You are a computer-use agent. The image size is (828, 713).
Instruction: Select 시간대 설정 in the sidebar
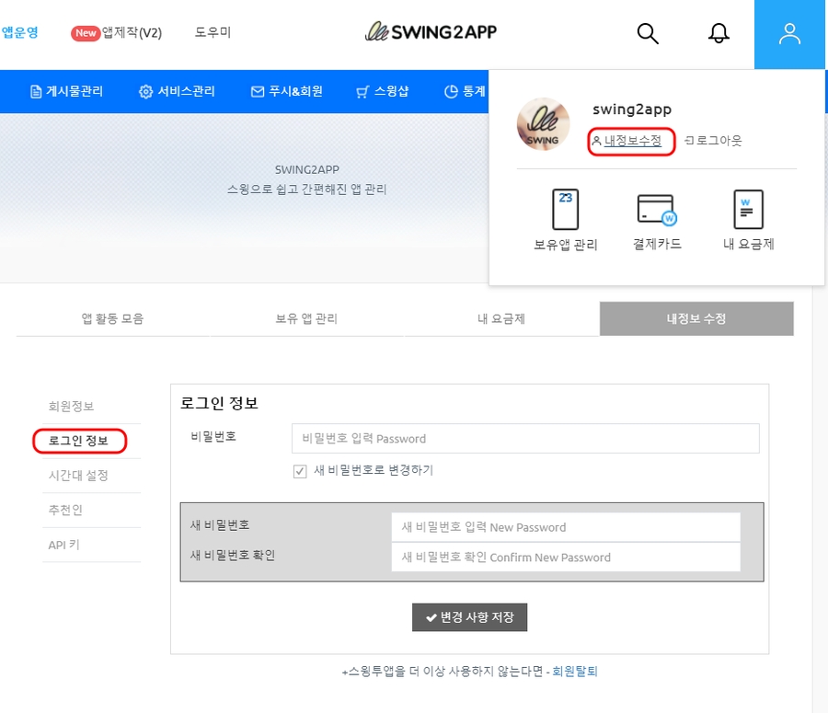click(78, 476)
